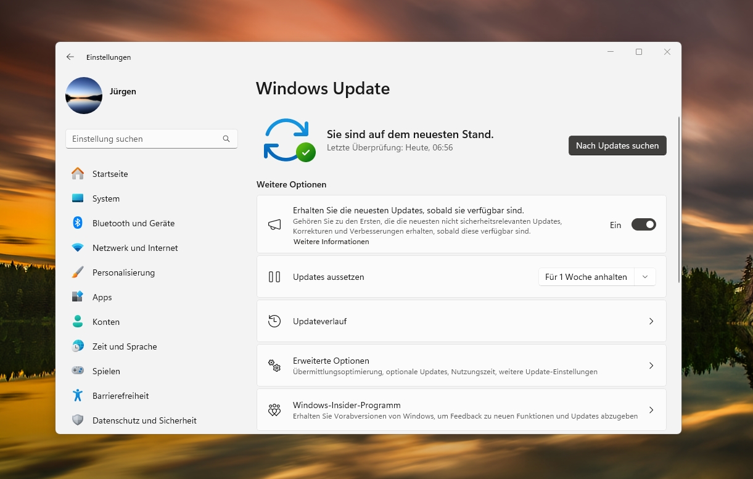Click the Datenschutz und Sicherheit shield icon
The height and width of the screenshot is (479, 753).
[x=78, y=420]
